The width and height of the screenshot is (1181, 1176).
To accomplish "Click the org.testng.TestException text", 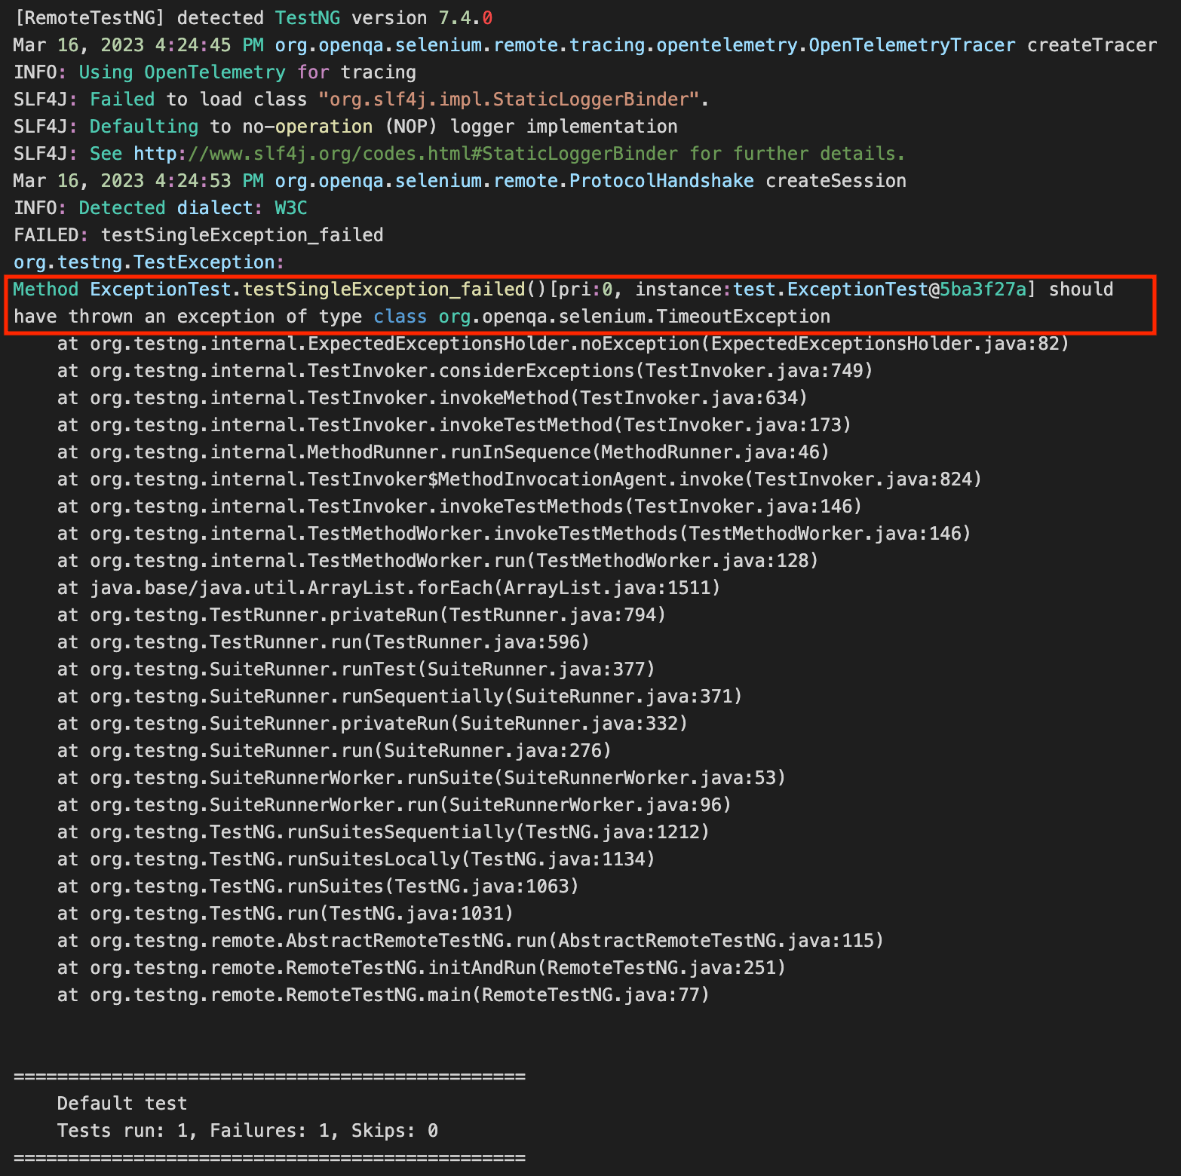I will tap(149, 262).
